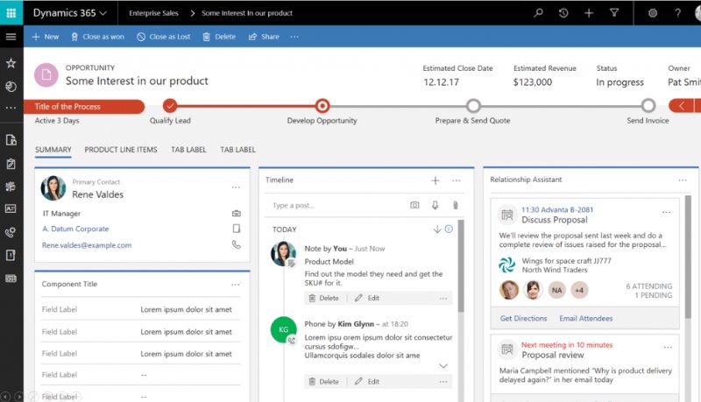Open phone calls sidebar icon
This screenshot has width=701, height=402.
tap(11, 232)
